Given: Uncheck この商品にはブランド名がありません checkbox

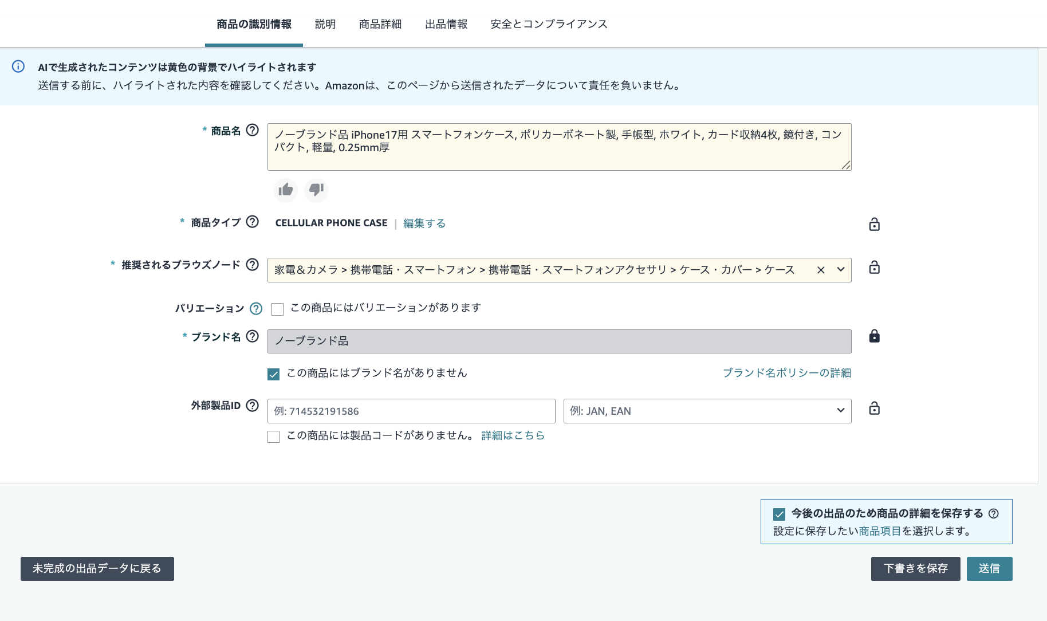Looking at the screenshot, I should (x=274, y=374).
